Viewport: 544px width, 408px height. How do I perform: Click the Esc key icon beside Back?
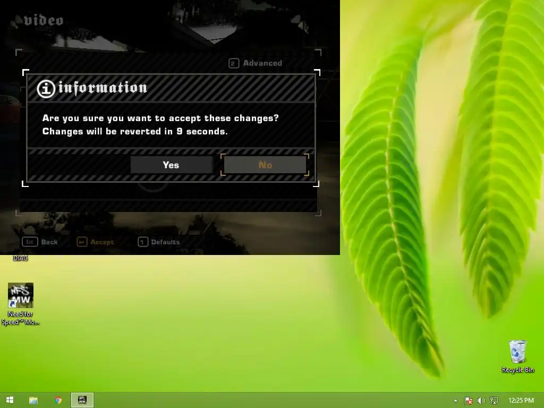30,242
